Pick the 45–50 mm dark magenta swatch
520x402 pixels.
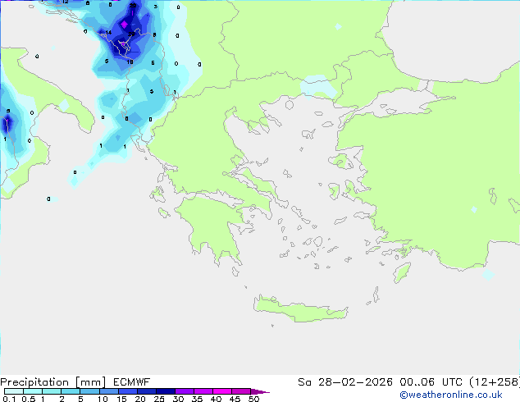click(x=241, y=391)
